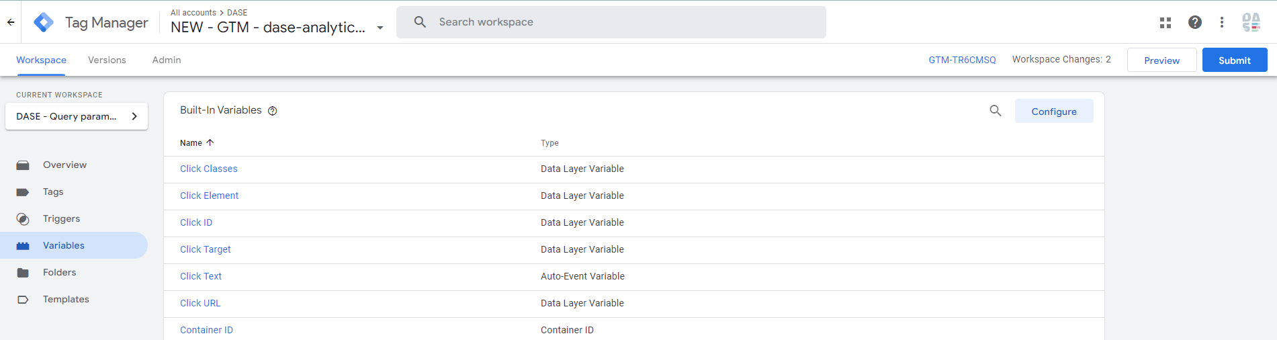Open Triggers in the sidebar

point(74,218)
